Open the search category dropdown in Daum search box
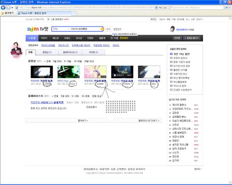 [68, 29]
